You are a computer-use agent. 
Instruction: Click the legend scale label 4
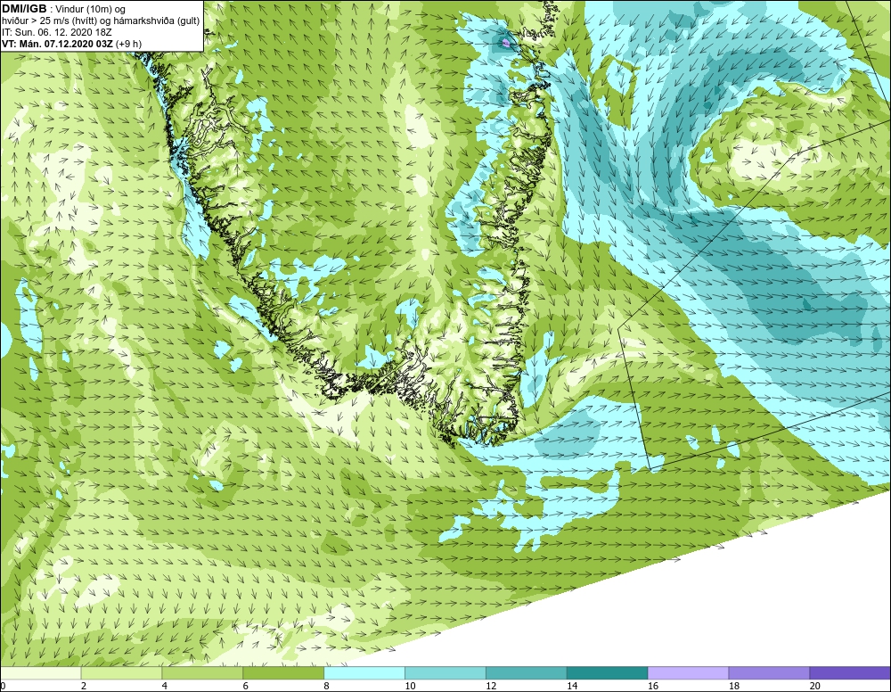165,686
